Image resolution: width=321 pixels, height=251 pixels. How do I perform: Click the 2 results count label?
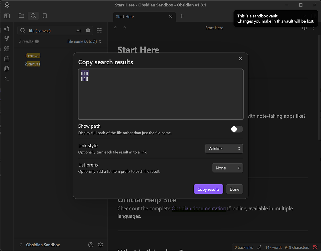[26, 41]
